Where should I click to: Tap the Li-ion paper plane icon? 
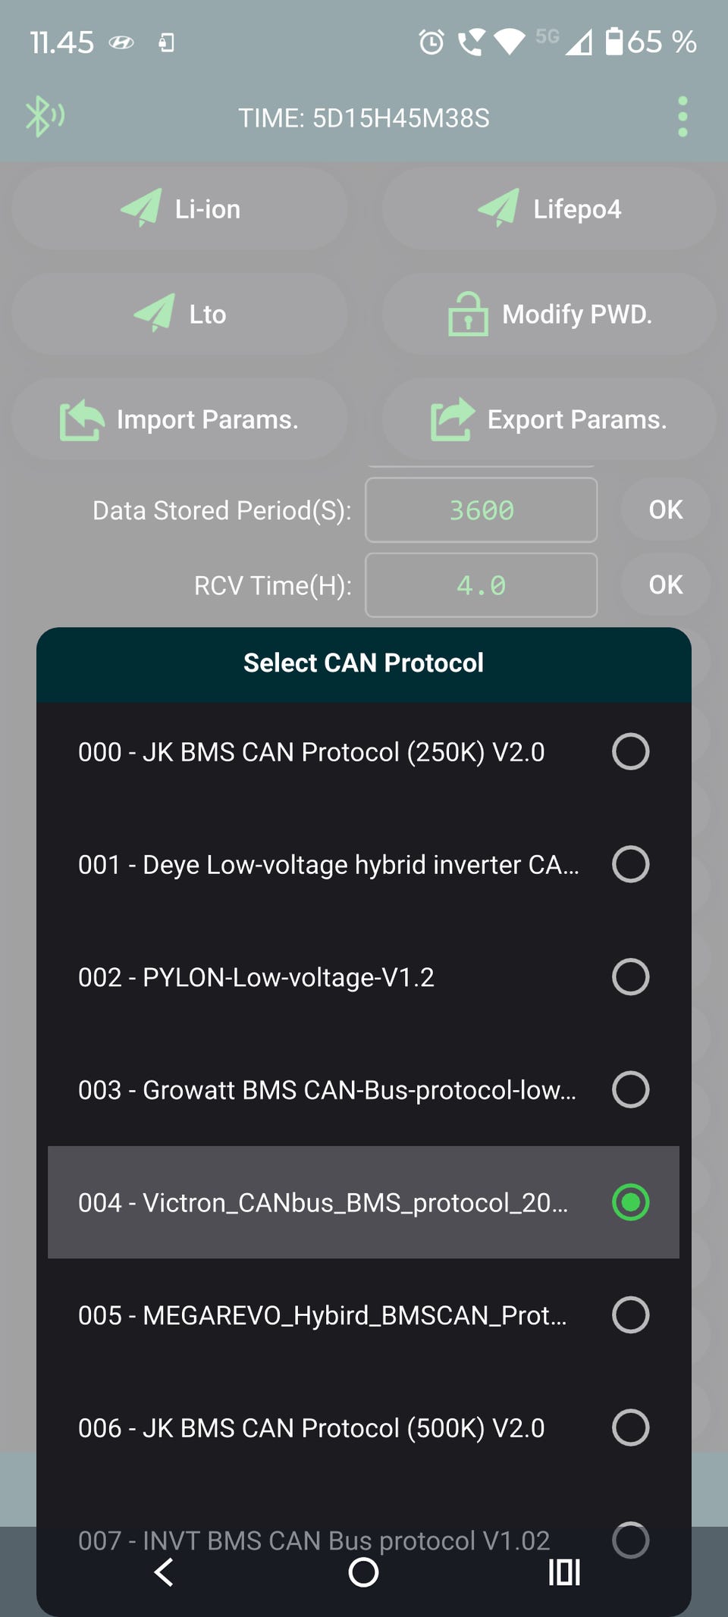pyautogui.click(x=141, y=208)
